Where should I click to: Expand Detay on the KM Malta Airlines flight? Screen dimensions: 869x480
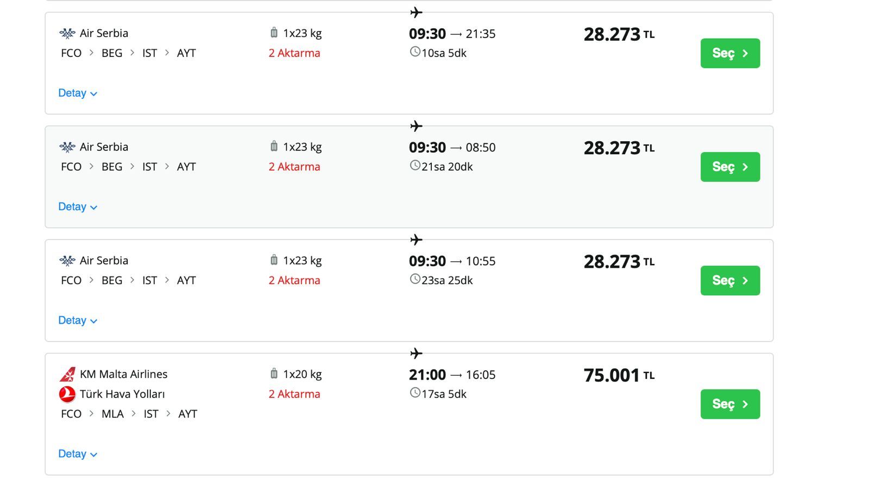[78, 453]
